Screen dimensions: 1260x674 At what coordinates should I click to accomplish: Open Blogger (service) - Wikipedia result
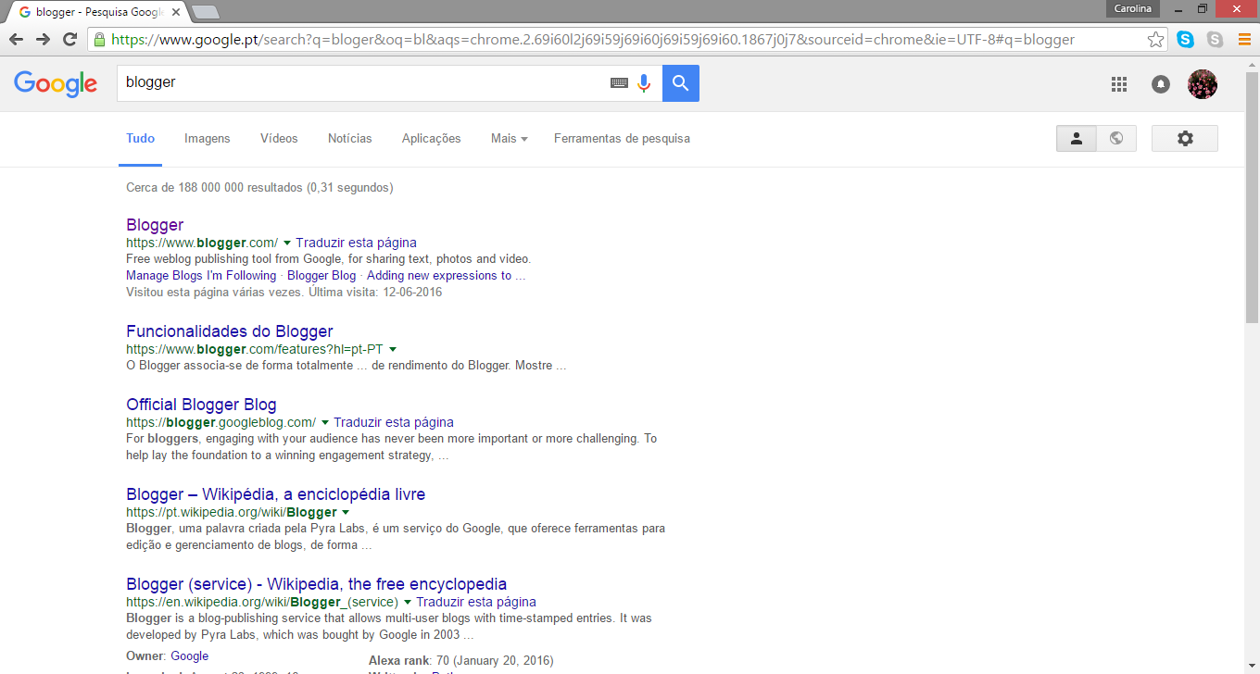[317, 584]
